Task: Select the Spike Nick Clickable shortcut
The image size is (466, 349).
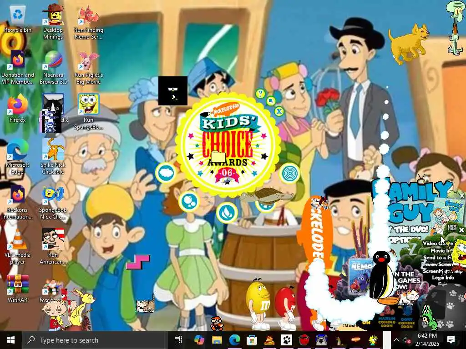Action: click(x=53, y=157)
